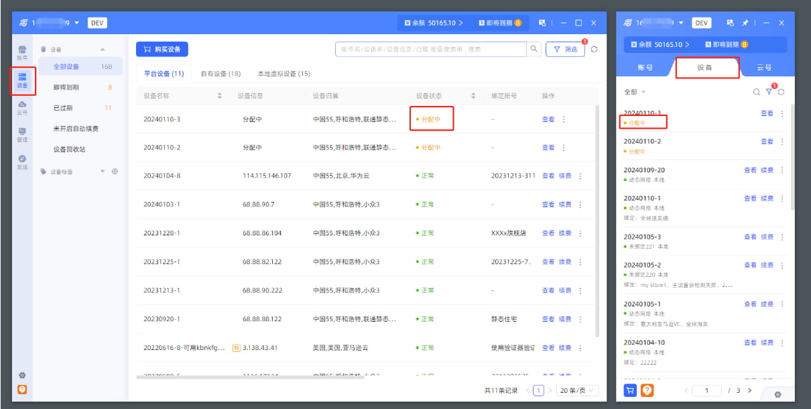Open the orange help icon in the main window
811x409 pixels.
pos(22,389)
